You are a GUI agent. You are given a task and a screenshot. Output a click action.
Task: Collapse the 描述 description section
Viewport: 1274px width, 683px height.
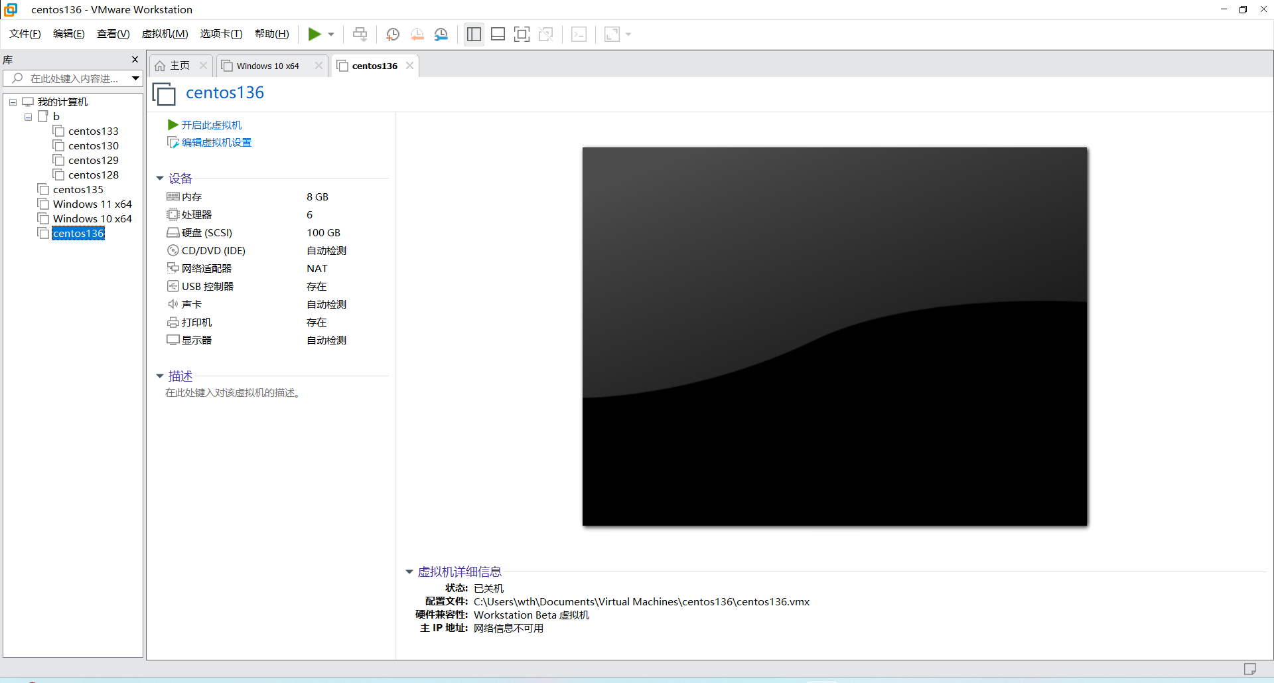tap(160, 376)
